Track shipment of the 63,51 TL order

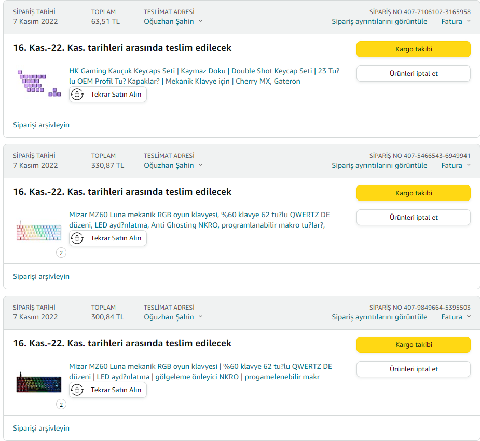click(x=413, y=49)
